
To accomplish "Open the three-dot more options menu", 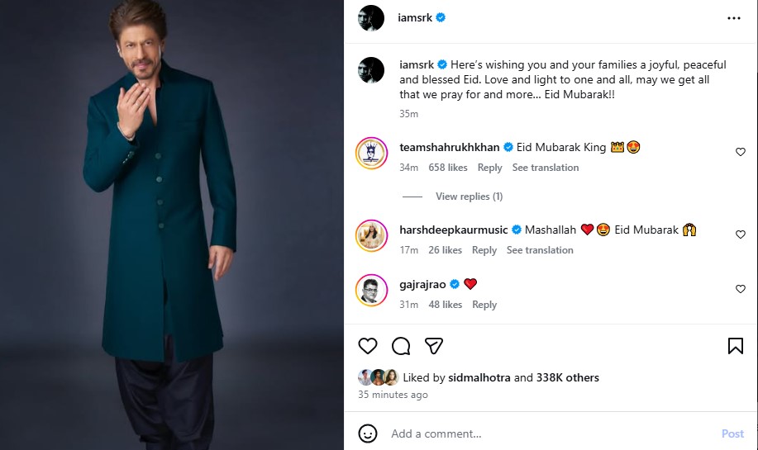I will click(x=733, y=17).
